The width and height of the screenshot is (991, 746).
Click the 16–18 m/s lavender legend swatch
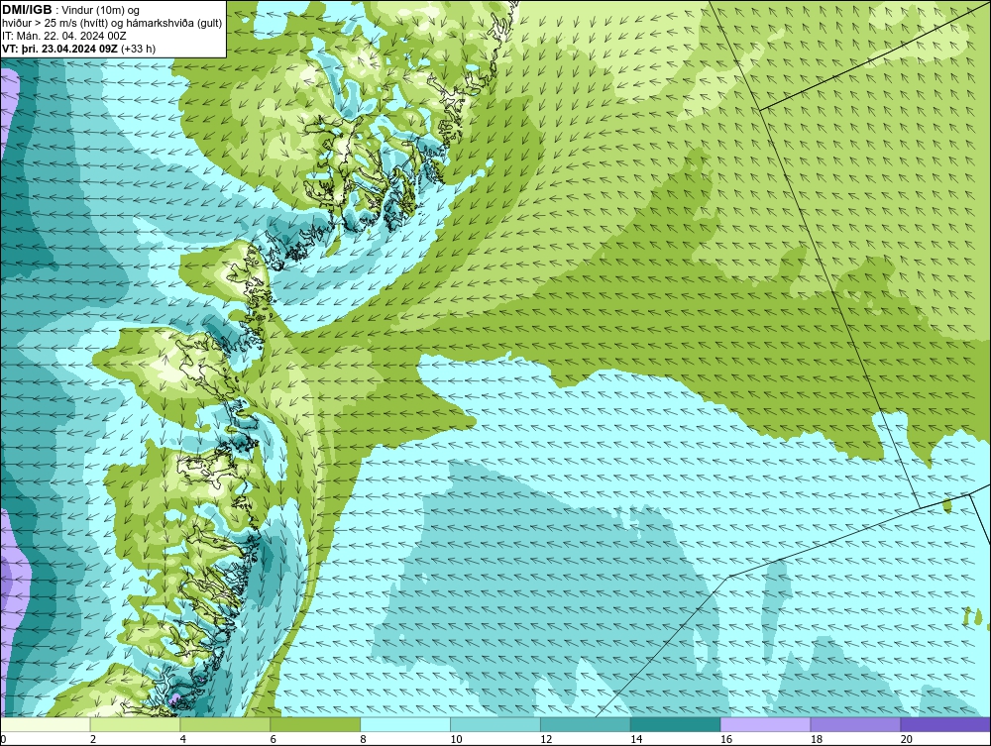tap(765, 725)
